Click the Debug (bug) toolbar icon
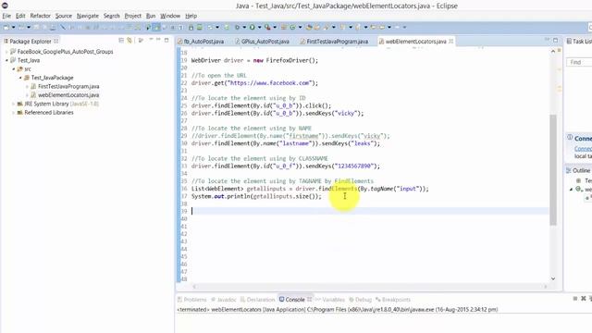 click(x=237, y=27)
